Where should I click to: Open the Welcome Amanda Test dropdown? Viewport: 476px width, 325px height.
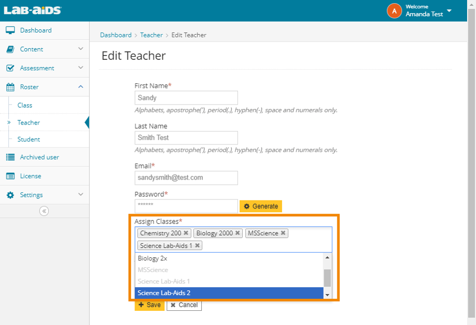click(x=420, y=11)
